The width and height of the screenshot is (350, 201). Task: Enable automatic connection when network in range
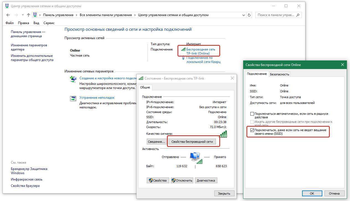coord(252,114)
